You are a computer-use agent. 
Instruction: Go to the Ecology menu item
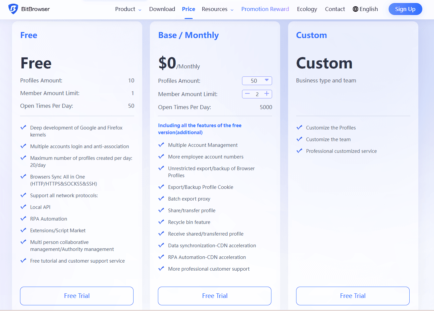tap(307, 9)
